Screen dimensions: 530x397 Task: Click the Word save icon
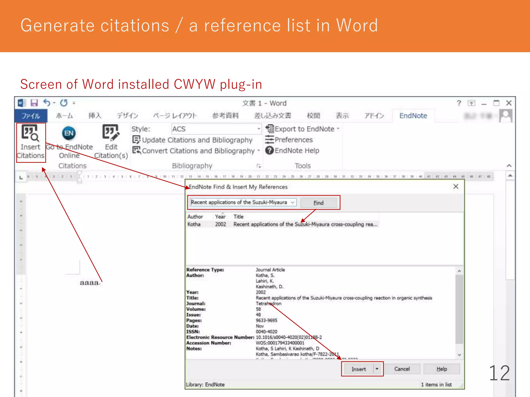(x=34, y=103)
